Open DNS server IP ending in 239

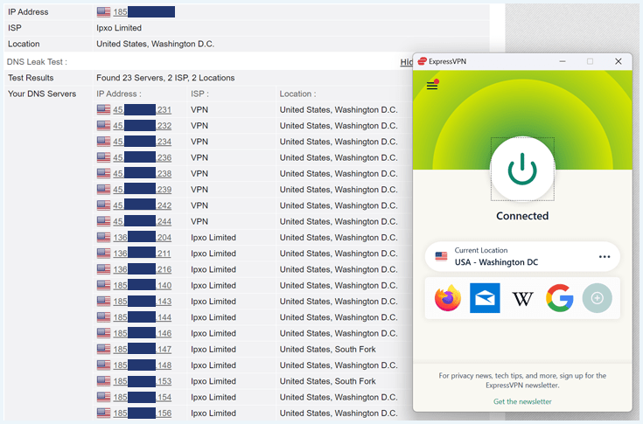pos(143,190)
